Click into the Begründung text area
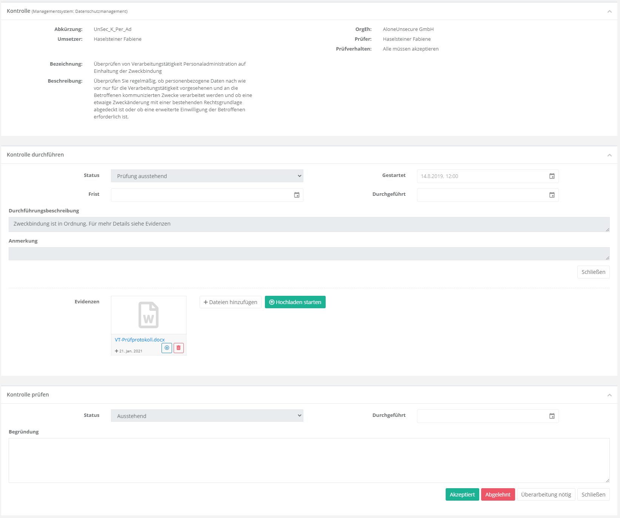620x518 pixels. [309, 460]
